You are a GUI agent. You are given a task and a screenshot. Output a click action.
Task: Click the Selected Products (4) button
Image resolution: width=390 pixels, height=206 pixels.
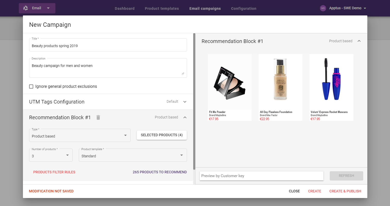click(x=162, y=135)
